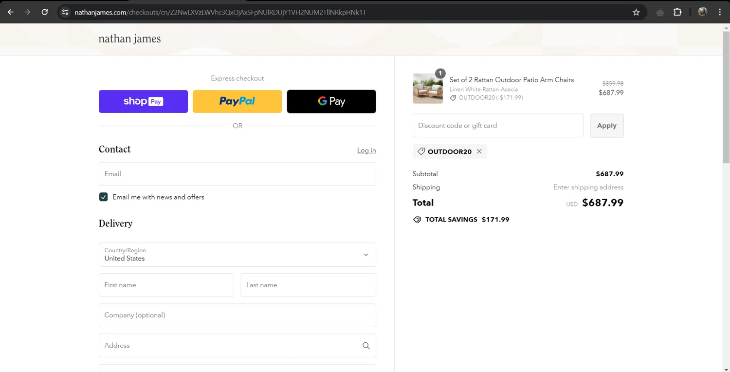730x372 pixels.
Task: Click the Address input box
Action: (x=237, y=346)
